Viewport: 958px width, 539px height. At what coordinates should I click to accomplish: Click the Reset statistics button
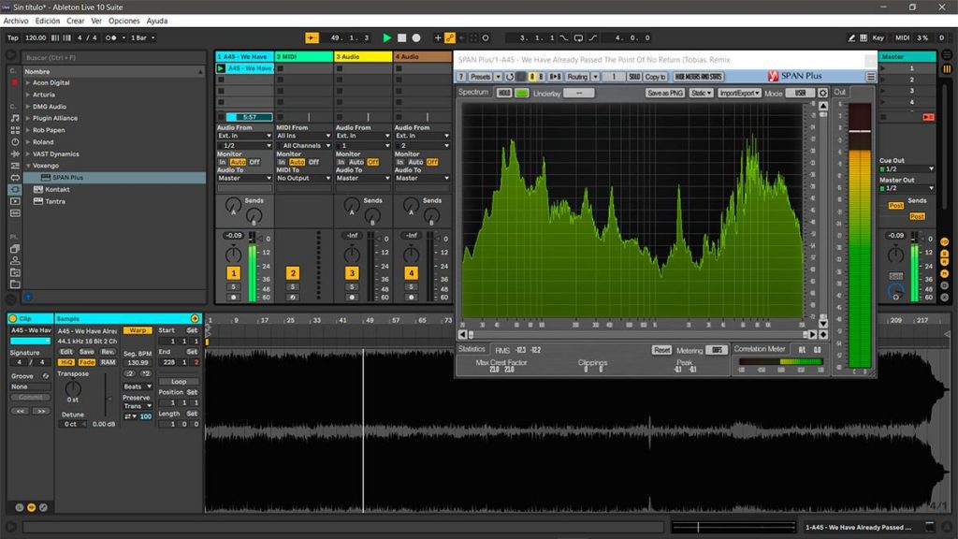(661, 350)
